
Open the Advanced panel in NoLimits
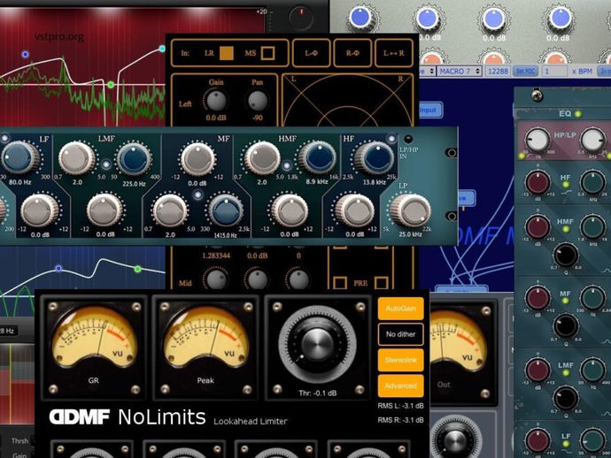400,385
